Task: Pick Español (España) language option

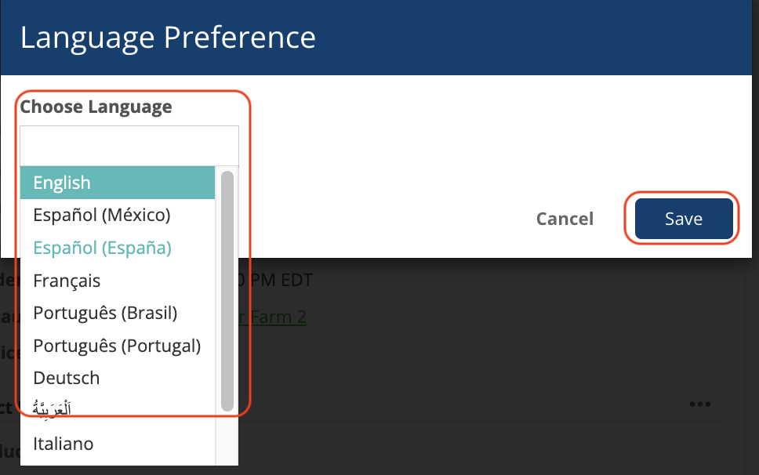Action: pos(117,248)
